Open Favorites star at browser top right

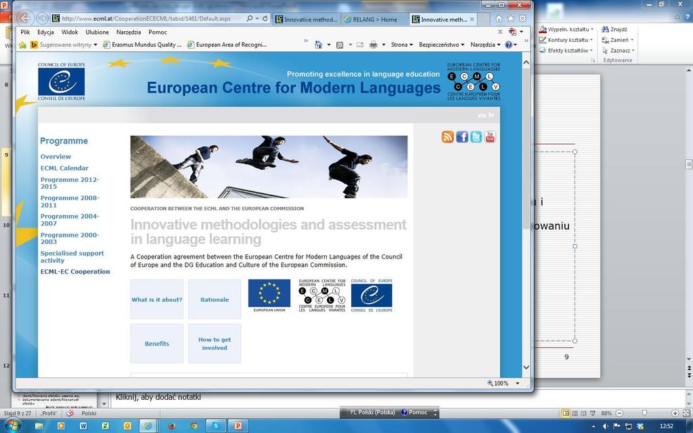tap(511, 18)
